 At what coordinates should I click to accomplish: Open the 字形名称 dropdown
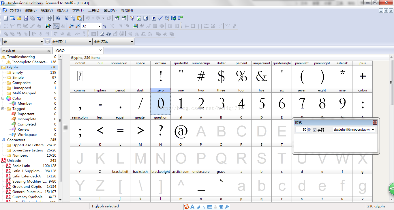[x=113, y=42]
